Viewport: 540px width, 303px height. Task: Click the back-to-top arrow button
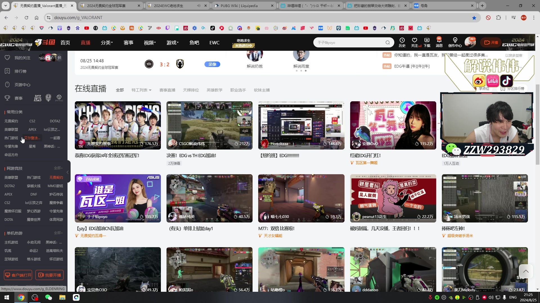[526, 271]
